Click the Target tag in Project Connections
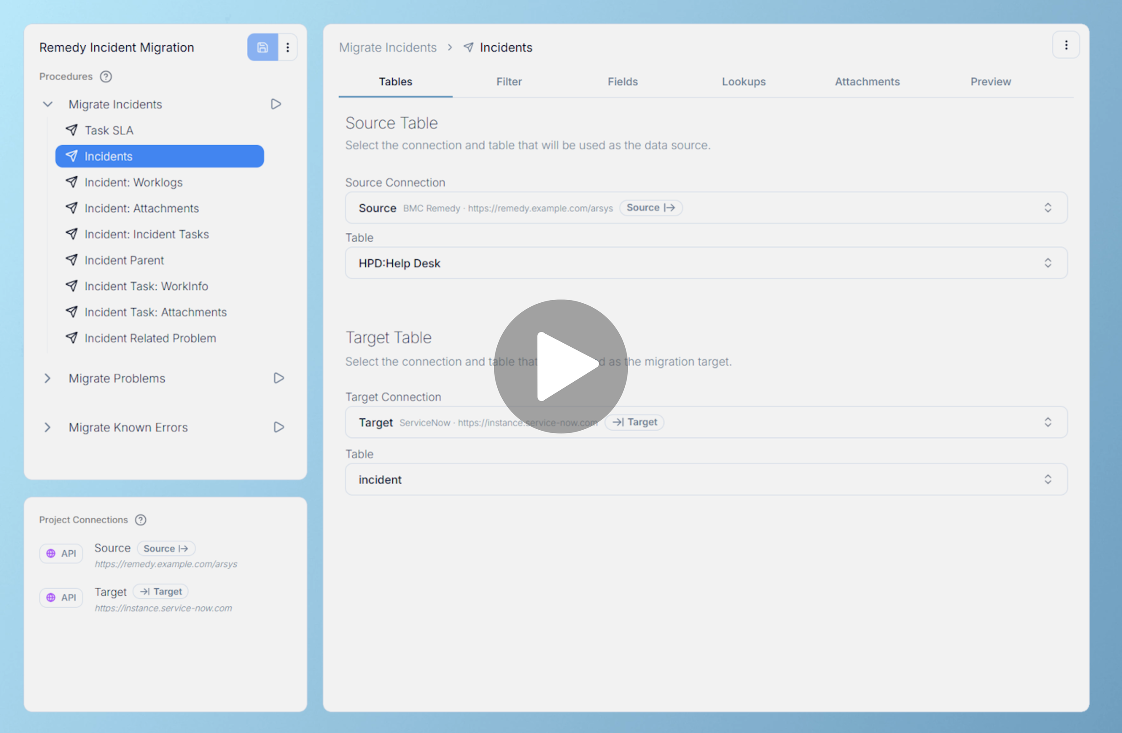Image resolution: width=1122 pixels, height=733 pixels. (x=161, y=592)
